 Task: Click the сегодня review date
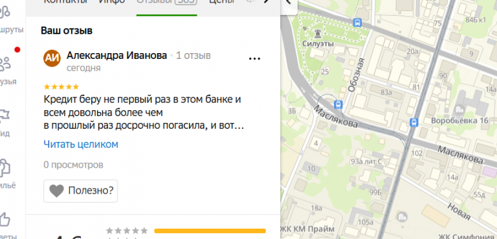point(83,68)
